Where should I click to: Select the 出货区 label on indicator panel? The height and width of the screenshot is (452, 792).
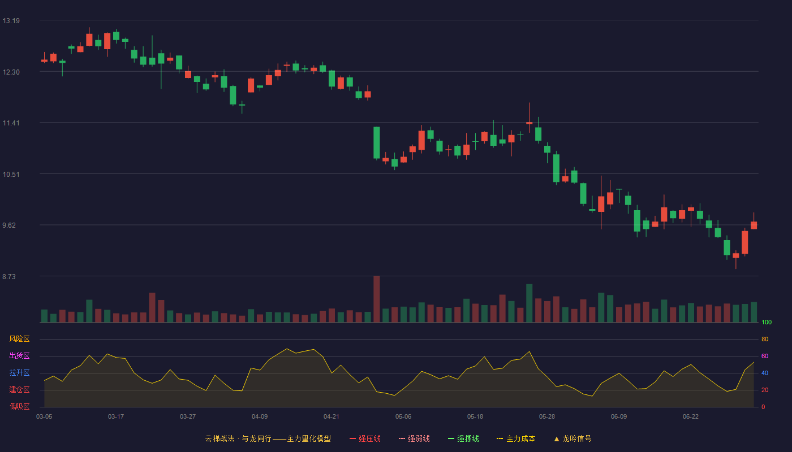[19, 356]
